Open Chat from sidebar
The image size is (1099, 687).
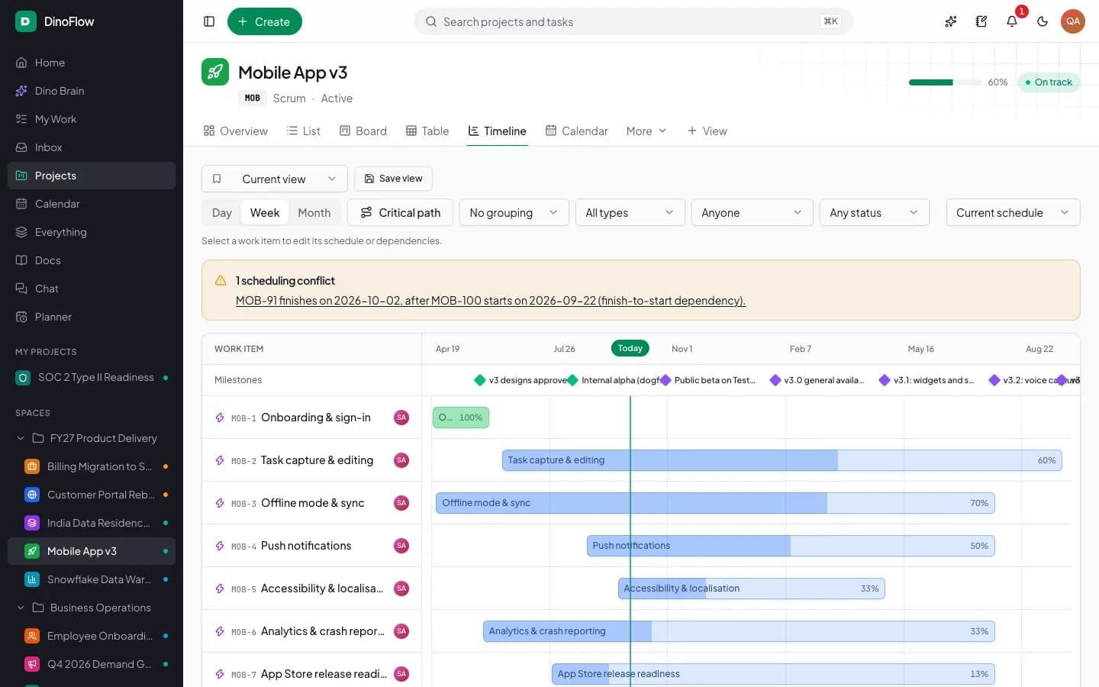pyautogui.click(x=92, y=289)
